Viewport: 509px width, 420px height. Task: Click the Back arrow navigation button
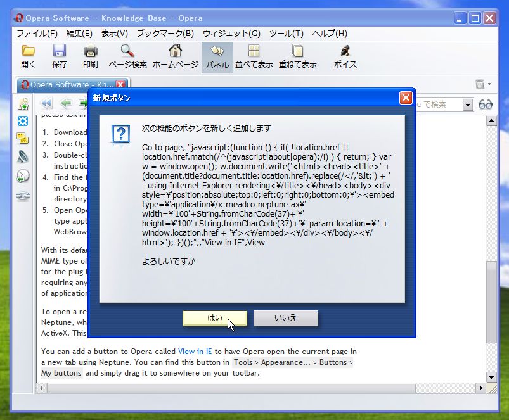coord(66,103)
